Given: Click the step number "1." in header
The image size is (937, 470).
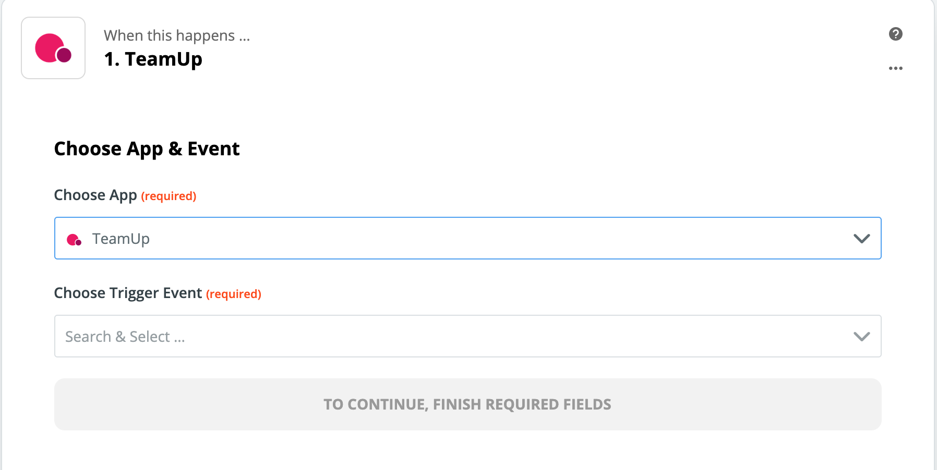Looking at the screenshot, I should point(112,59).
